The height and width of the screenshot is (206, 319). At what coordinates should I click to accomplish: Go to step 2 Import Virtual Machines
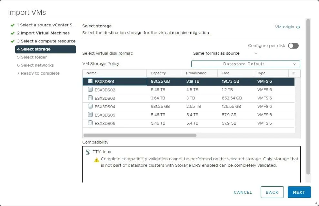click(43, 33)
